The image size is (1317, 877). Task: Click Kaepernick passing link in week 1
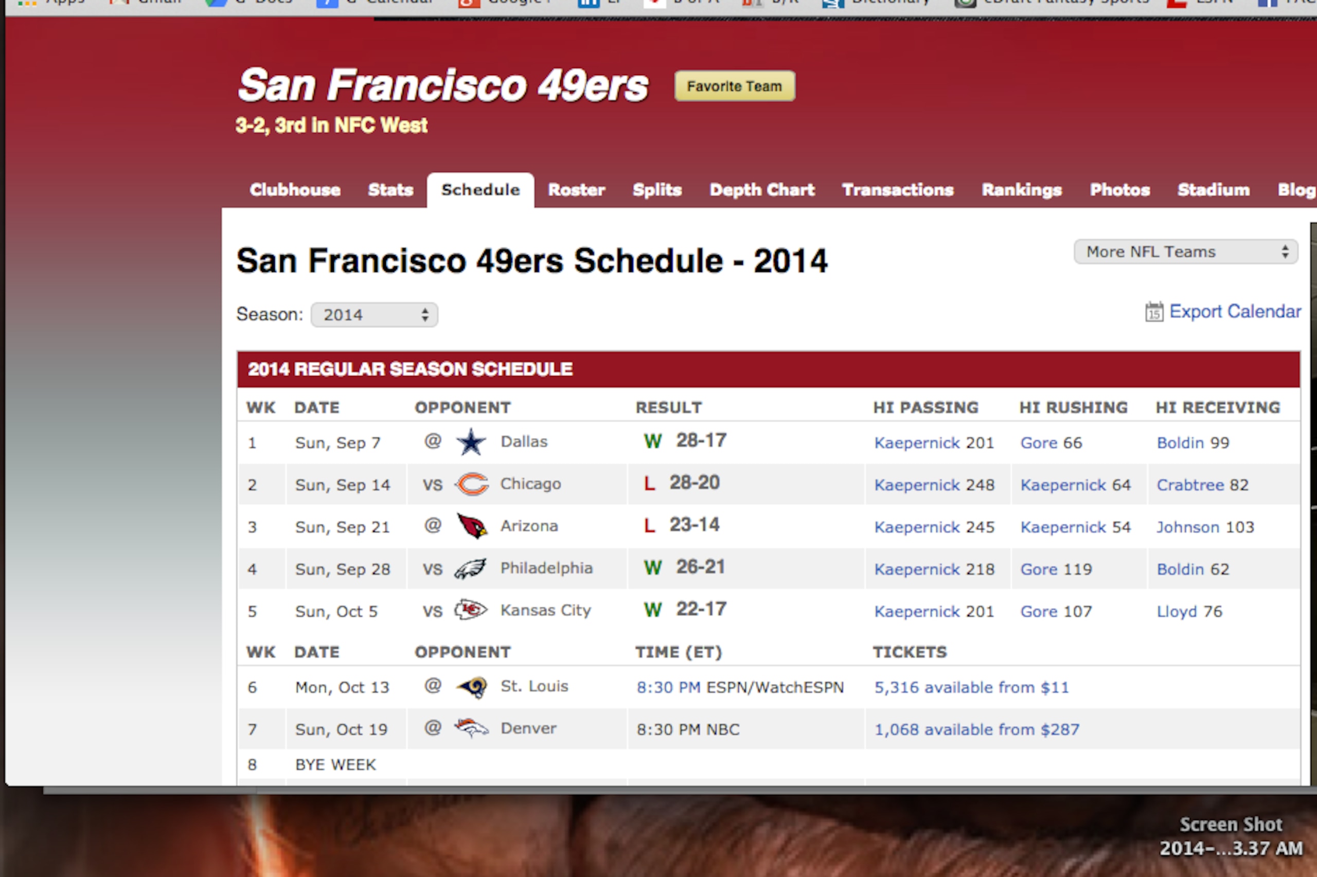click(x=917, y=443)
